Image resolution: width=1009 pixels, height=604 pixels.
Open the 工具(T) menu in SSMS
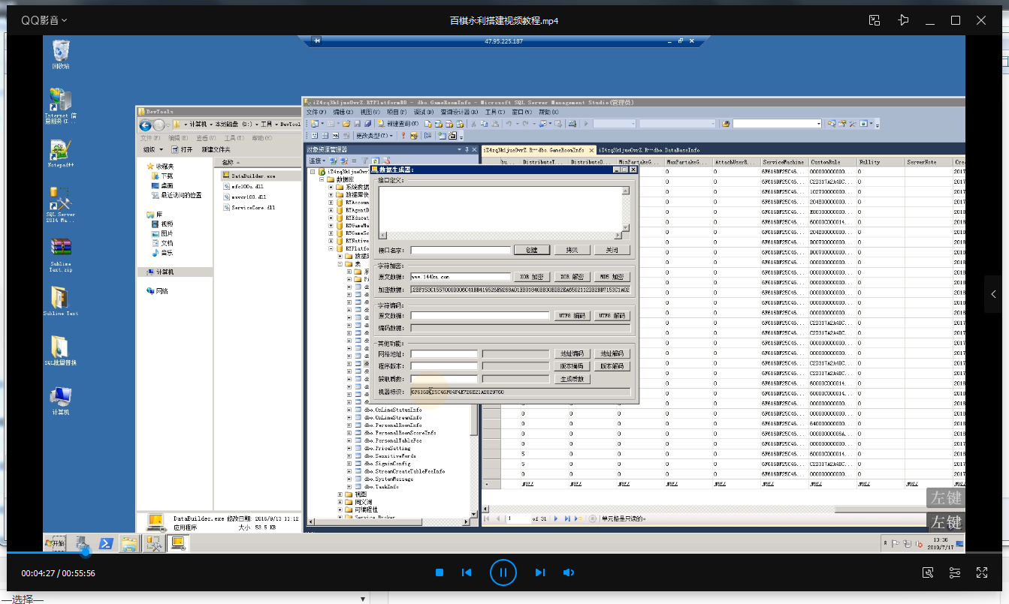pos(494,112)
